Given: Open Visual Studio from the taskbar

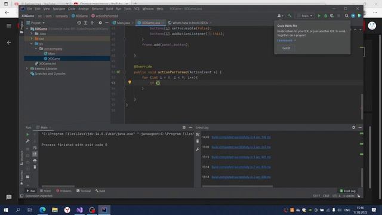Looking at the screenshot, I should pyautogui.click(x=79, y=210).
